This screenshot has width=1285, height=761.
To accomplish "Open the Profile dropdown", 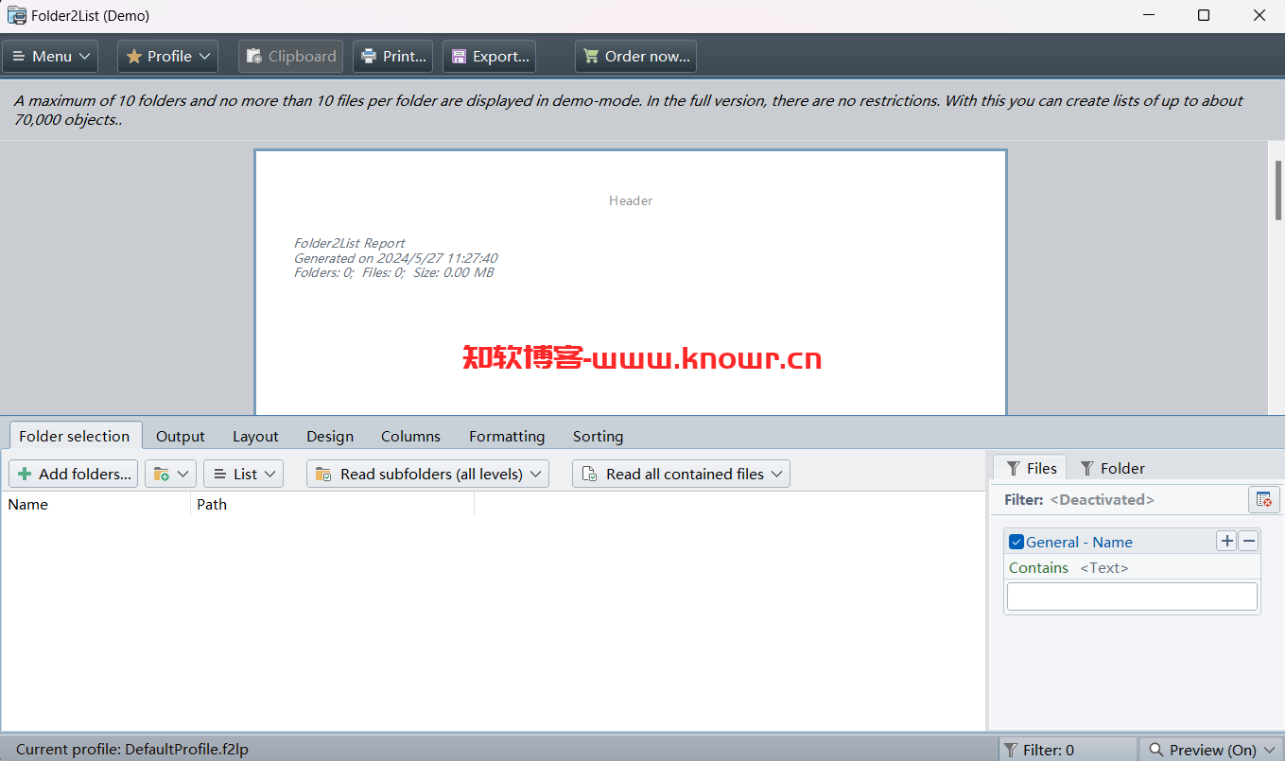I will [168, 57].
